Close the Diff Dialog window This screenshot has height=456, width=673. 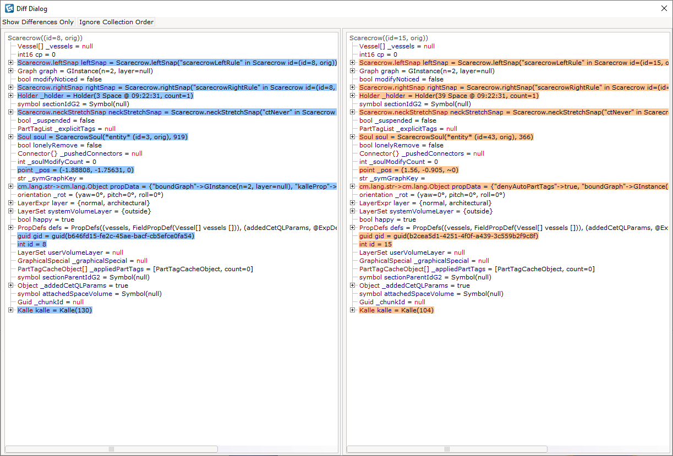[x=664, y=8]
